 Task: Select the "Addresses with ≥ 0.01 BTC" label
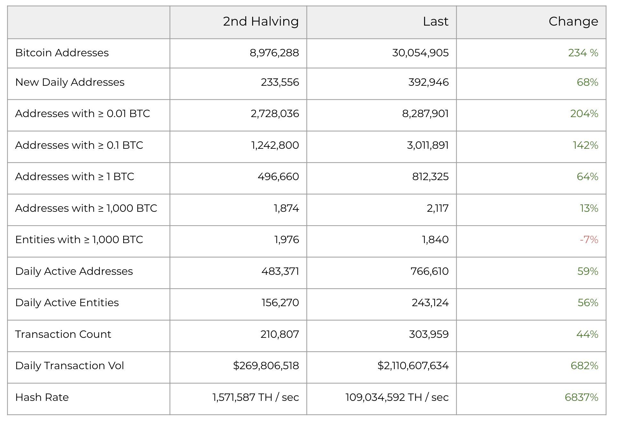tap(83, 114)
